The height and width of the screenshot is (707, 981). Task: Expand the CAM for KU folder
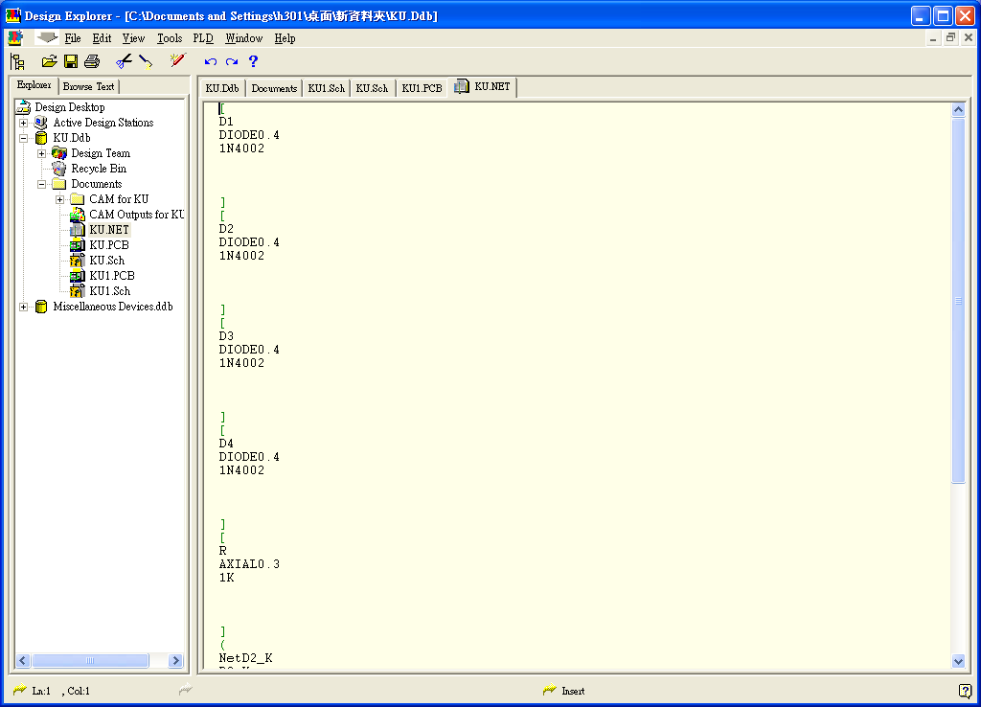click(60, 199)
